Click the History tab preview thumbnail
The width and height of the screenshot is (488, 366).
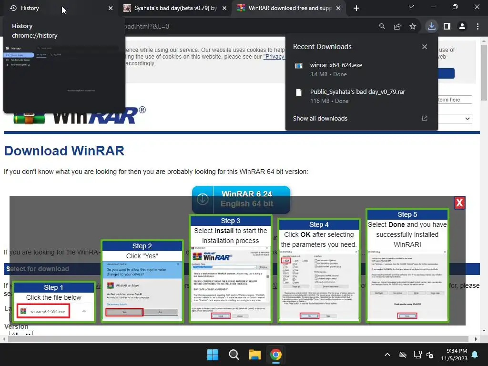[64, 78]
